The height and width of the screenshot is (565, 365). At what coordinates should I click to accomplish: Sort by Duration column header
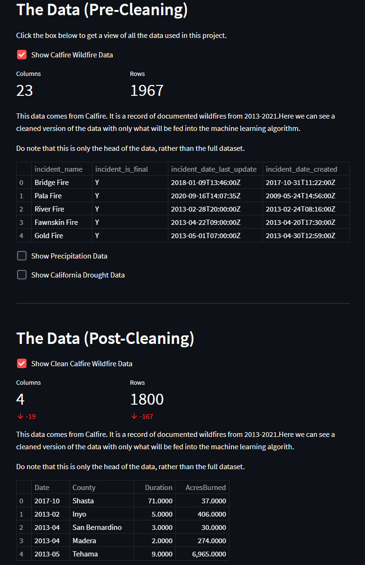(158, 488)
